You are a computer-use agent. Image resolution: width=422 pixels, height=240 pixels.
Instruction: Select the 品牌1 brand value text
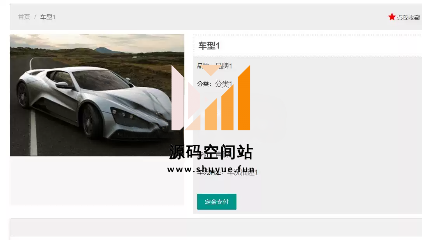tap(224, 66)
